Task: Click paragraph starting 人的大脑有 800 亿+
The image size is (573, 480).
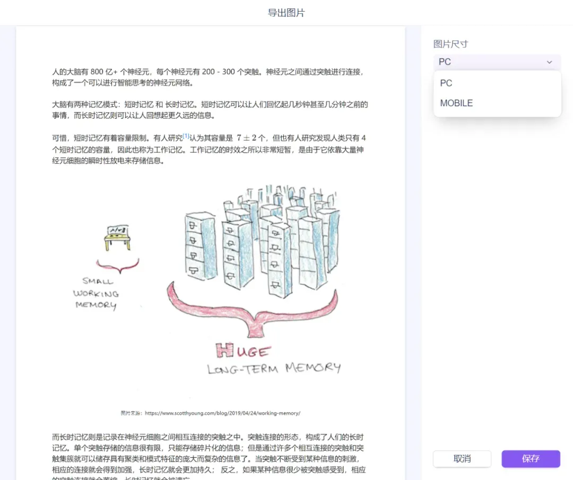Action: (x=209, y=77)
